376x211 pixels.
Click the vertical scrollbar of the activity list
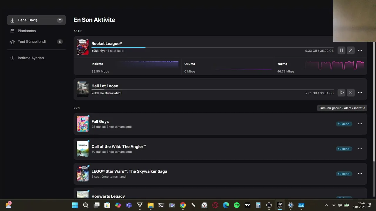click(374, 101)
